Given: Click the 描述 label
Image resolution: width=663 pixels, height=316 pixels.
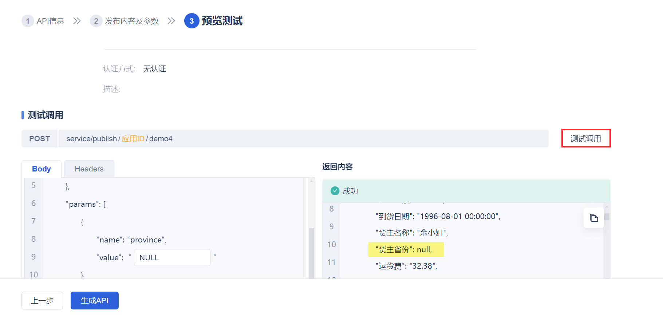Looking at the screenshot, I should click(111, 89).
